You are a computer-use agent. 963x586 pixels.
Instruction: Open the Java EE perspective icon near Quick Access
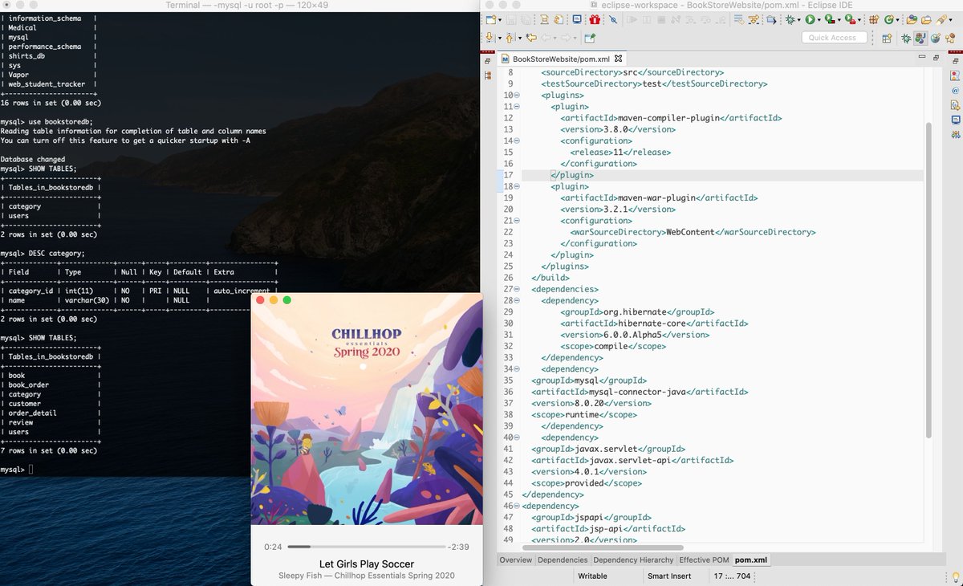click(x=919, y=36)
